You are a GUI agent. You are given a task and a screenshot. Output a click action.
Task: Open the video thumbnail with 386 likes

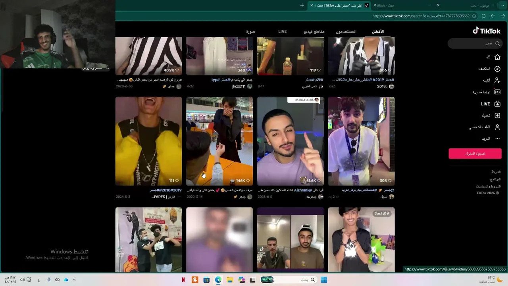[362, 56]
